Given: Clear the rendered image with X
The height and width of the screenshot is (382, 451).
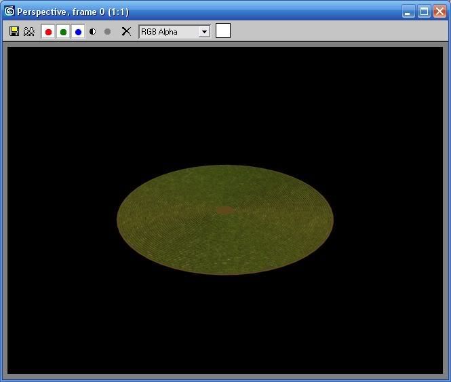Looking at the screenshot, I should coord(126,31).
